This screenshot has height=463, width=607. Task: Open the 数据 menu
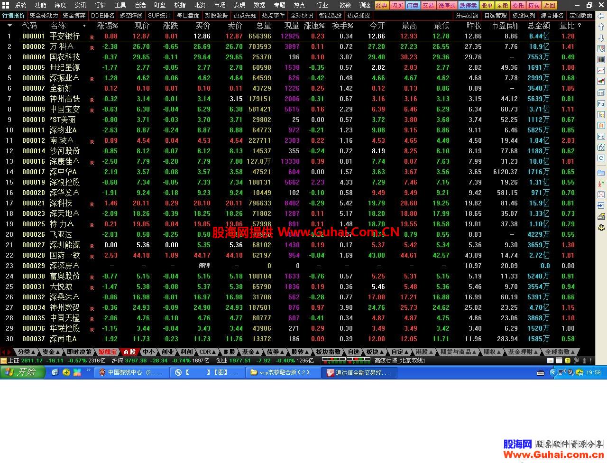tap(259, 5)
